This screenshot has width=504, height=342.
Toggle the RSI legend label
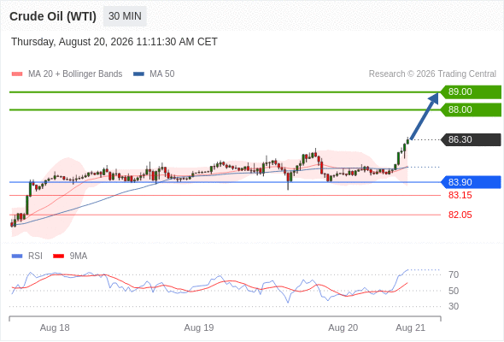pyautogui.click(x=35, y=256)
